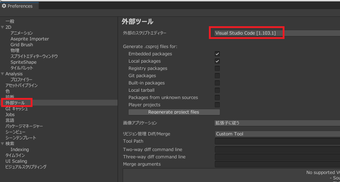Select Analysis category
Screen dimensions: 340x182
pos(14,74)
